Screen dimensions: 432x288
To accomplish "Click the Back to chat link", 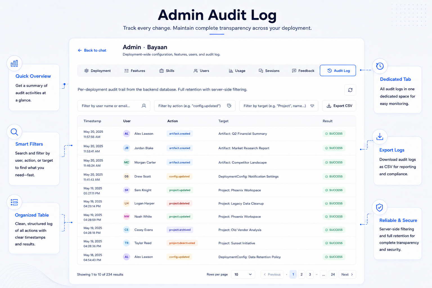I will coord(92,50).
